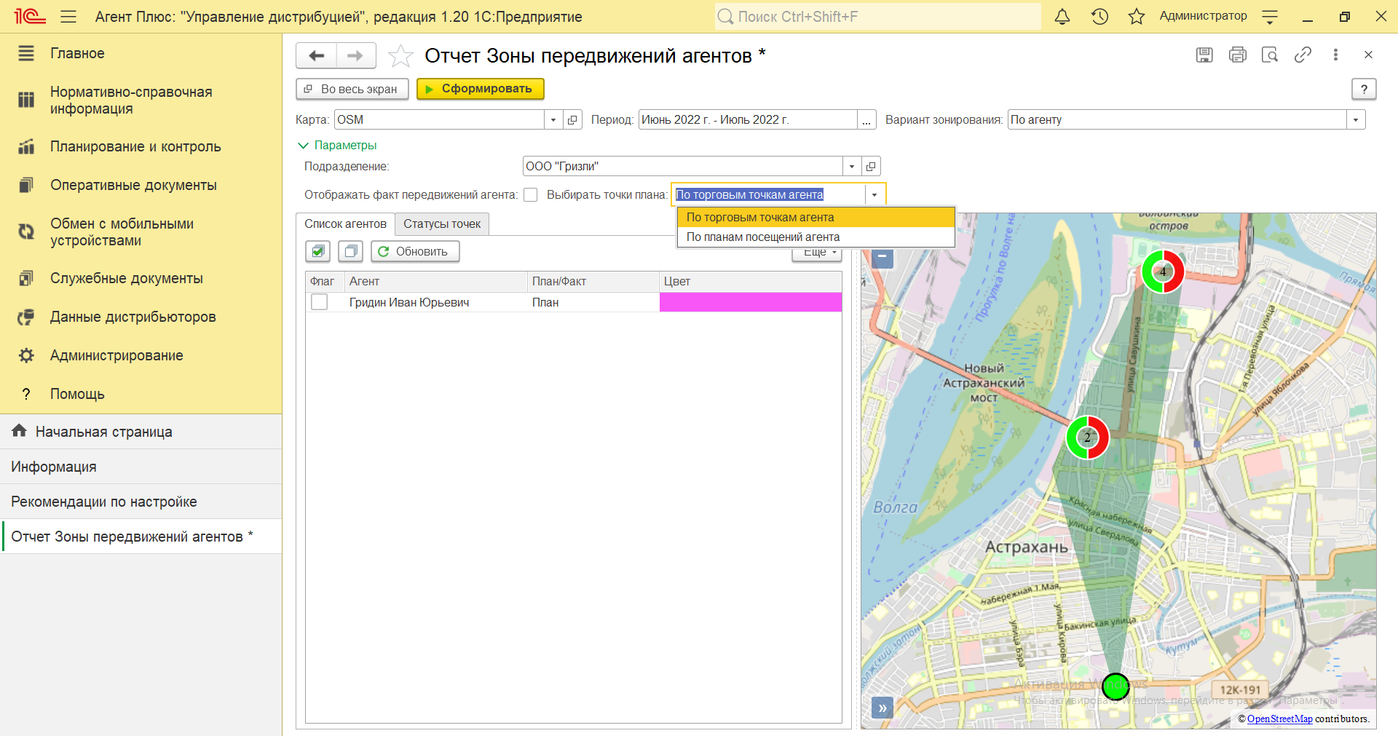Open ООО "Гризли" item form icon
This screenshot has height=736, width=1398.
click(x=871, y=167)
